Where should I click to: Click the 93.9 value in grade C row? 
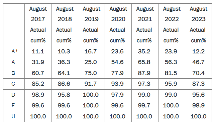point(117,84)
